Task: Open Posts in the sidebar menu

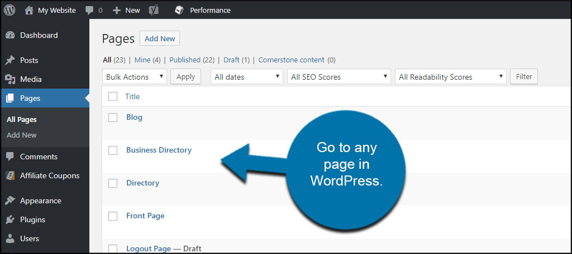Action: (29, 60)
